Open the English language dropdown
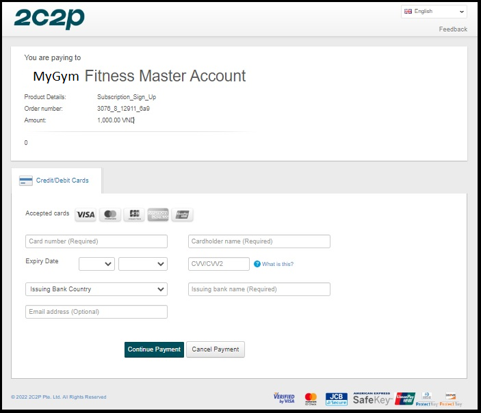The image size is (481, 413). (x=434, y=12)
